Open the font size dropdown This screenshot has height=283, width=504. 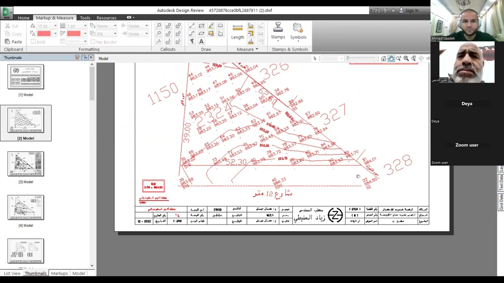pos(56,26)
